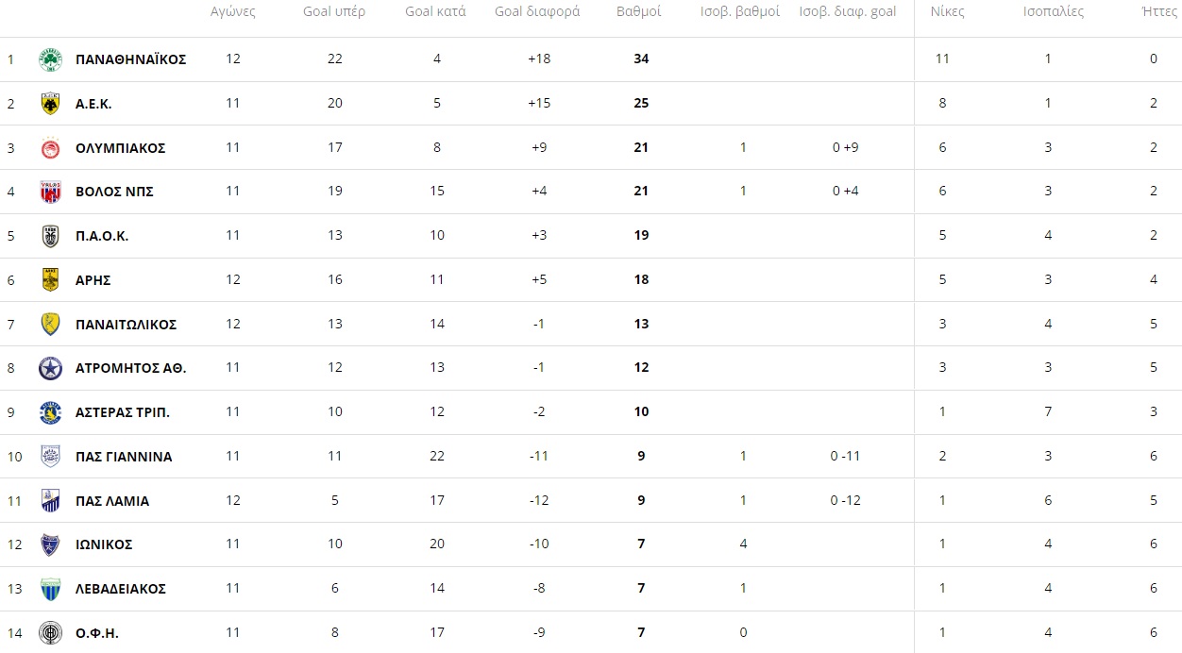Click the Atromitos blue star logo

[50, 369]
